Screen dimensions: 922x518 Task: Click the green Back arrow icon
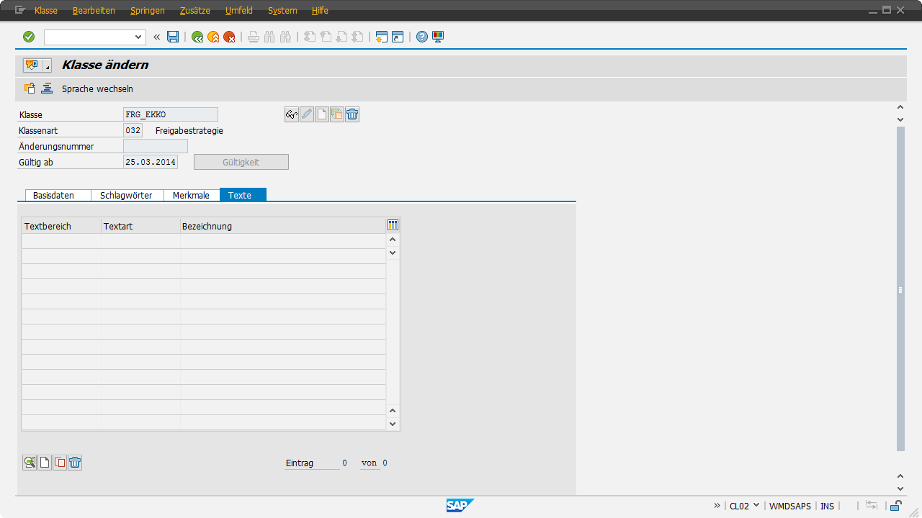pyautogui.click(x=197, y=37)
